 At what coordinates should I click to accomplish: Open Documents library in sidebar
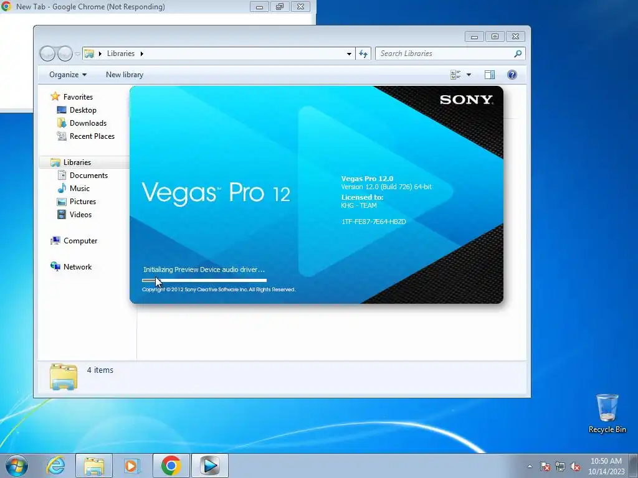(x=88, y=175)
